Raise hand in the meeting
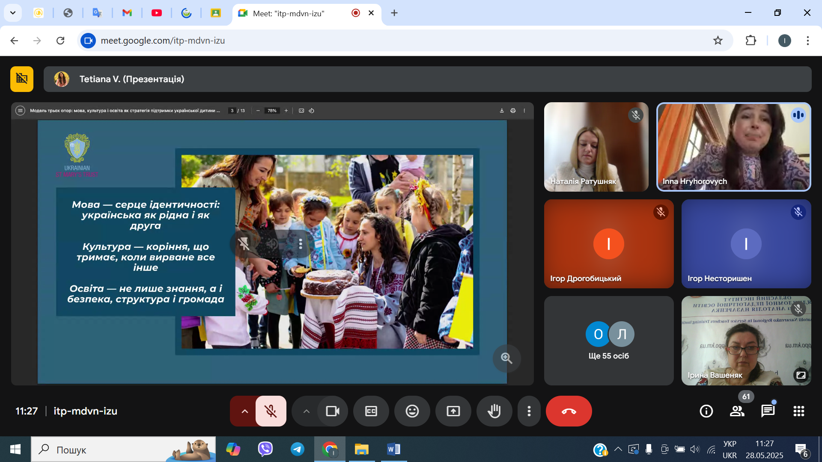822x462 pixels. 494,411
